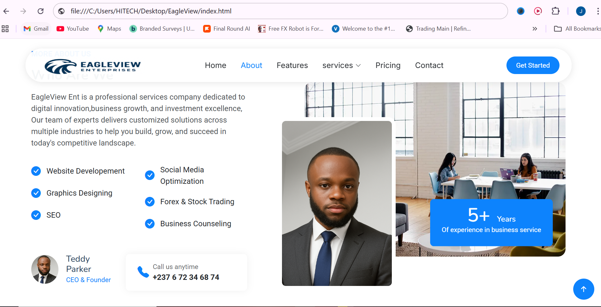Click the checkmark beside Forex & Stock Trading
Image resolution: width=601 pixels, height=307 pixels.
tap(150, 202)
